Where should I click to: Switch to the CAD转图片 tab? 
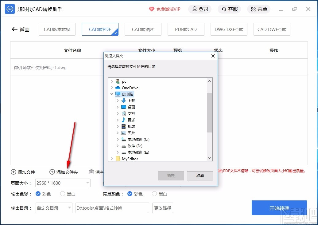(x=143, y=29)
